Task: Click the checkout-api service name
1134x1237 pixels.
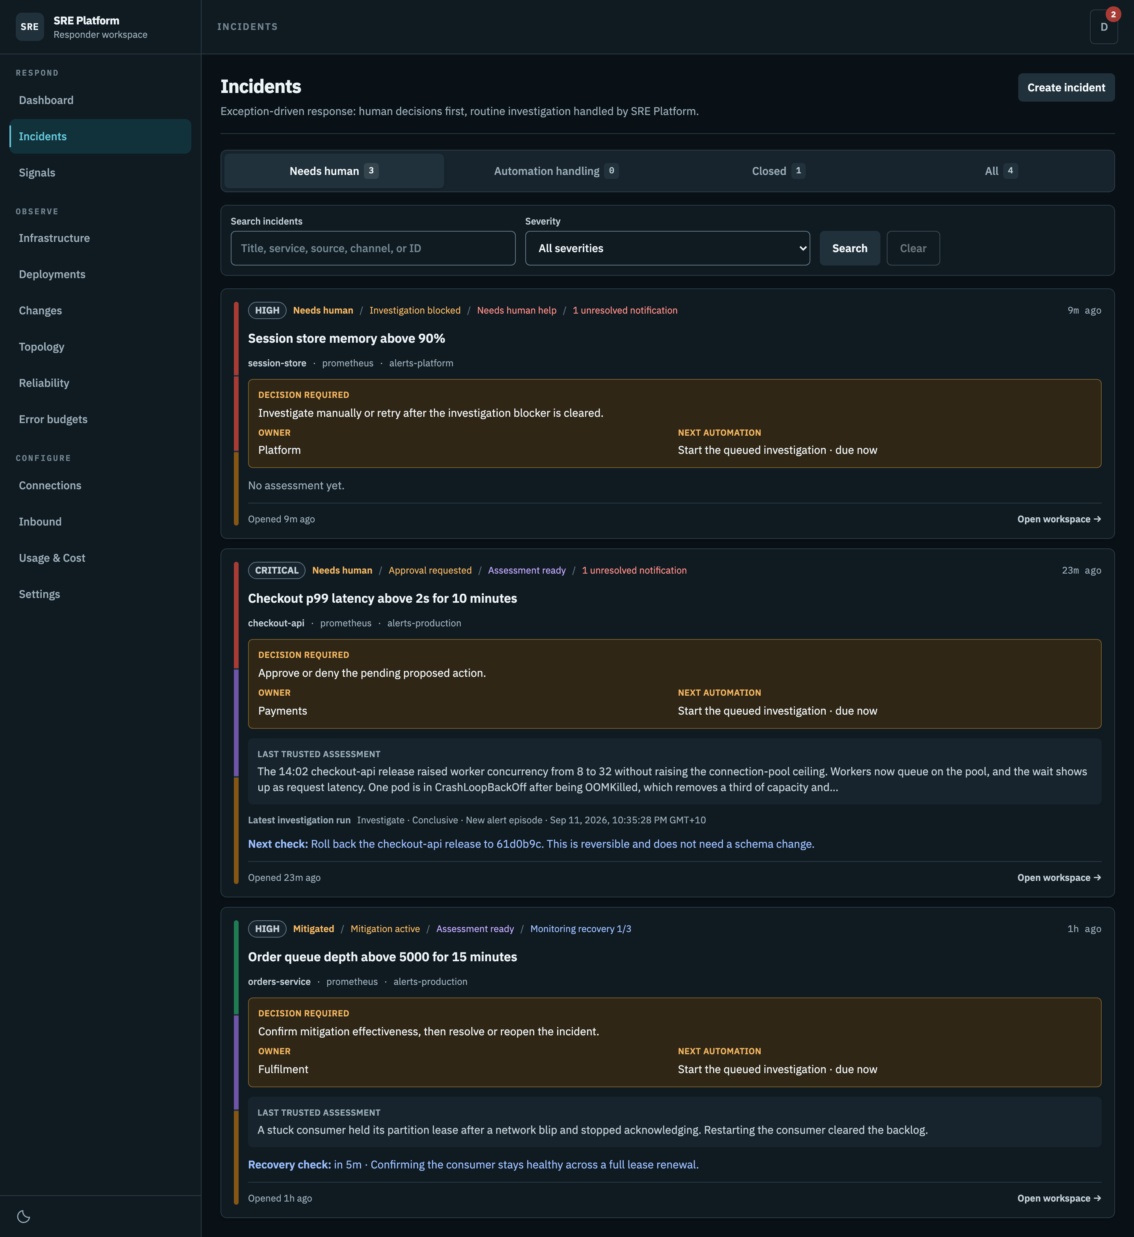Action: tap(276, 623)
